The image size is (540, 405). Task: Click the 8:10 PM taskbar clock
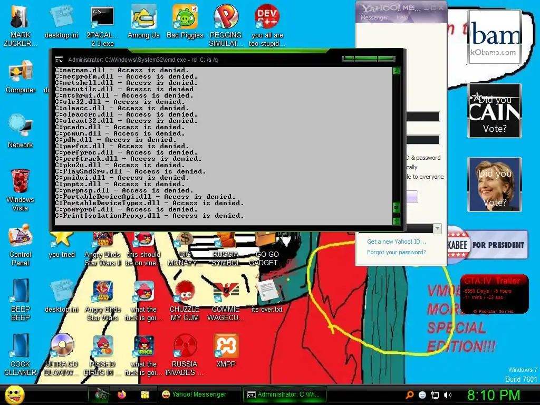[493, 395]
